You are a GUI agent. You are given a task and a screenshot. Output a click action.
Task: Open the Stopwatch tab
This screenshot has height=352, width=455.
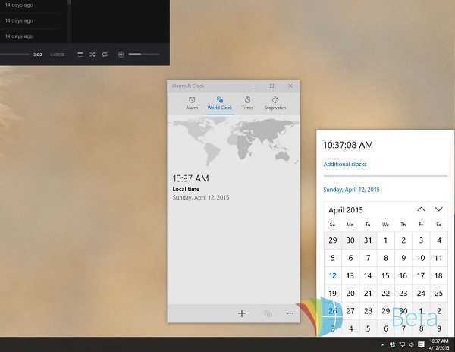click(275, 103)
